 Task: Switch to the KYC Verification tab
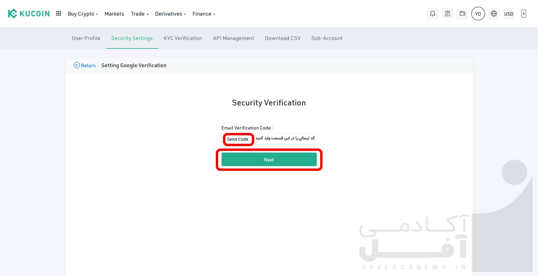click(183, 38)
